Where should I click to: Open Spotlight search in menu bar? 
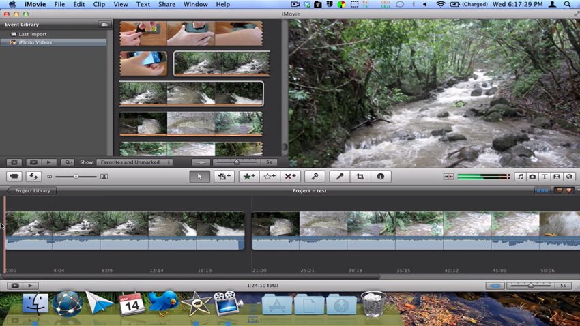[x=567, y=5]
